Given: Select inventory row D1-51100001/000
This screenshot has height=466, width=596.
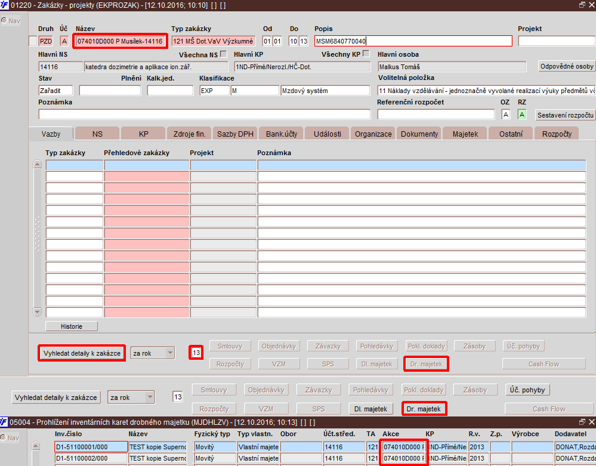Looking at the screenshot, I should [x=91, y=447].
